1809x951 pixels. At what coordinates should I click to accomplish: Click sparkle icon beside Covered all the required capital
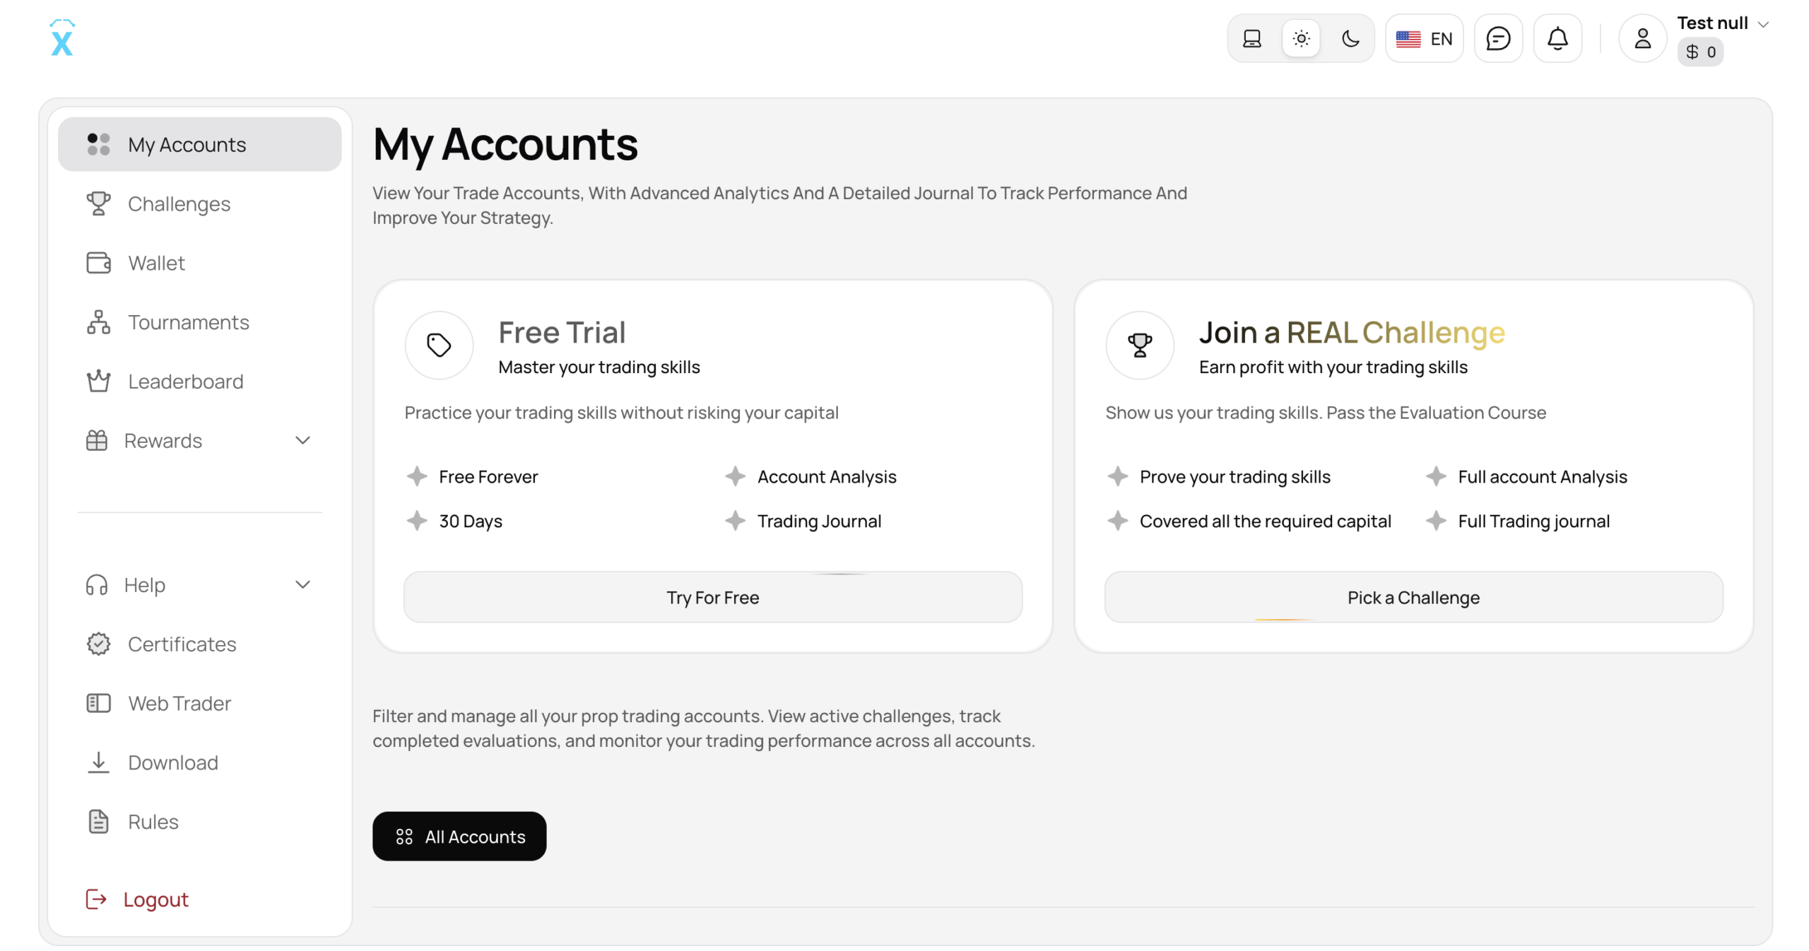point(1118,521)
